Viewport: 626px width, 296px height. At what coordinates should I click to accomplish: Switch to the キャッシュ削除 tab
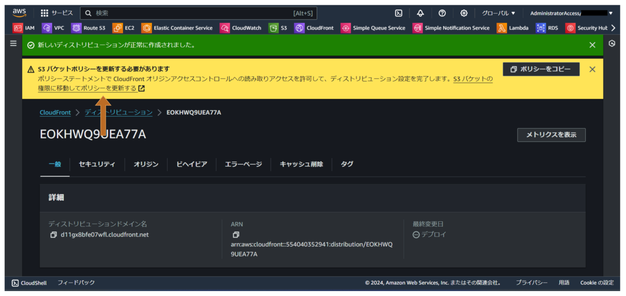coord(302,164)
